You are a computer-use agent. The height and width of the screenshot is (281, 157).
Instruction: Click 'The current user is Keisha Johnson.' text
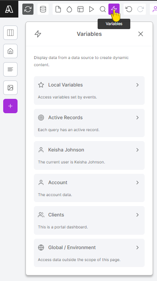(71, 162)
